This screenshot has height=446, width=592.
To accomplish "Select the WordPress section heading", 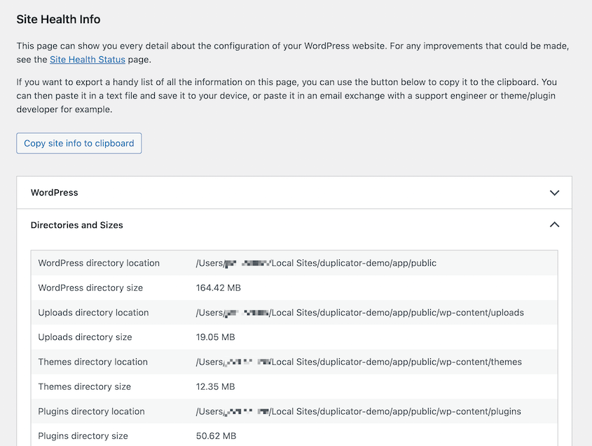I will pyautogui.click(x=55, y=192).
